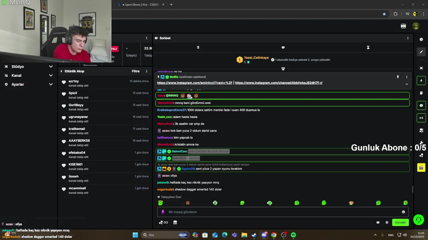This screenshot has width=428, height=240.
Task: Open the profile avatar menu
Action: coord(416,26)
